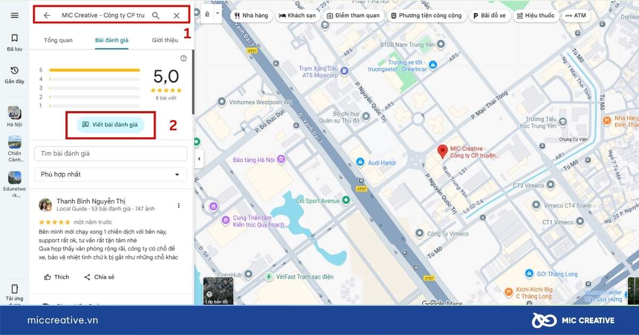Open Chiến Cảnh recent place thumbnail

tap(14, 149)
